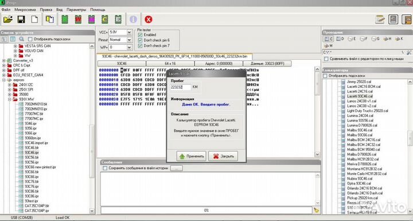Image resolution: width=413 pixels, height=221 pixels.
Task: Open the Правка menu
Action: pos(46,10)
